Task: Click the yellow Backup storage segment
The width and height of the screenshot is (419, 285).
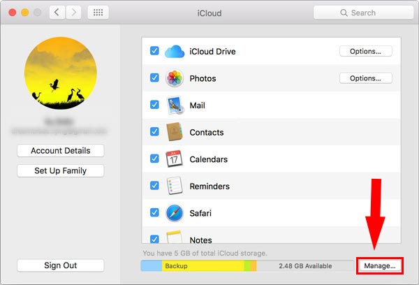Action: click(203, 265)
